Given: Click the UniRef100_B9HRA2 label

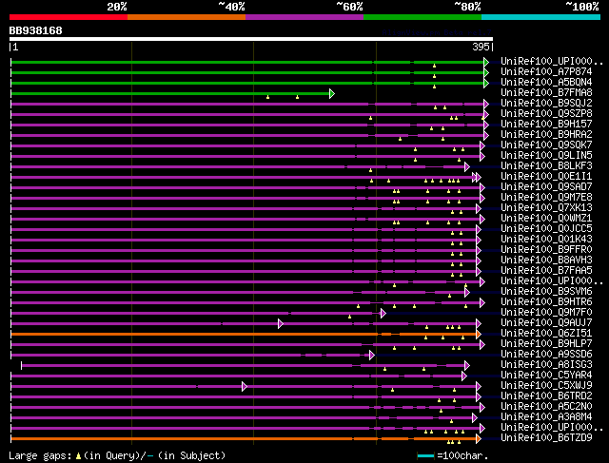Looking at the screenshot, I should [x=546, y=135].
